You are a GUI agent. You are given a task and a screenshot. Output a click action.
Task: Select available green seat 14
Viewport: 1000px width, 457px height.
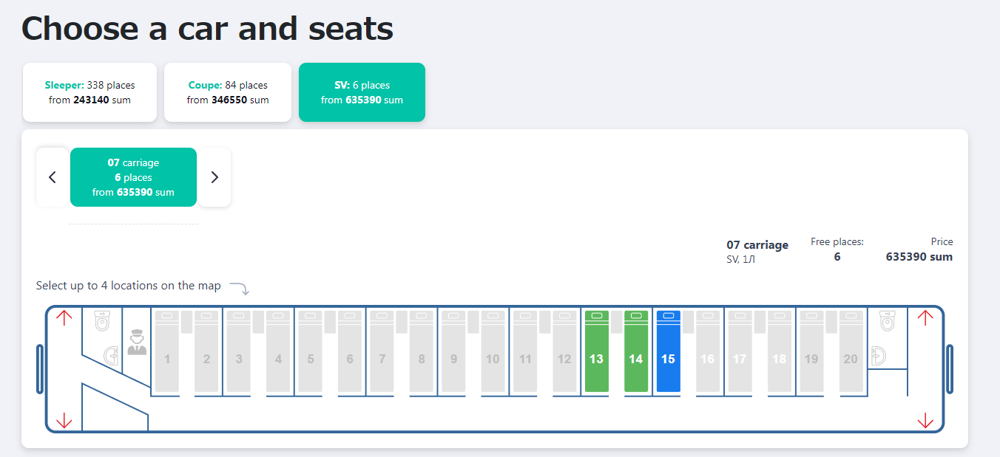click(x=636, y=351)
